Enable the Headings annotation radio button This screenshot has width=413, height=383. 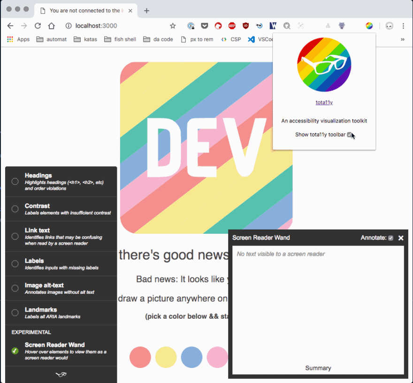click(14, 181)
